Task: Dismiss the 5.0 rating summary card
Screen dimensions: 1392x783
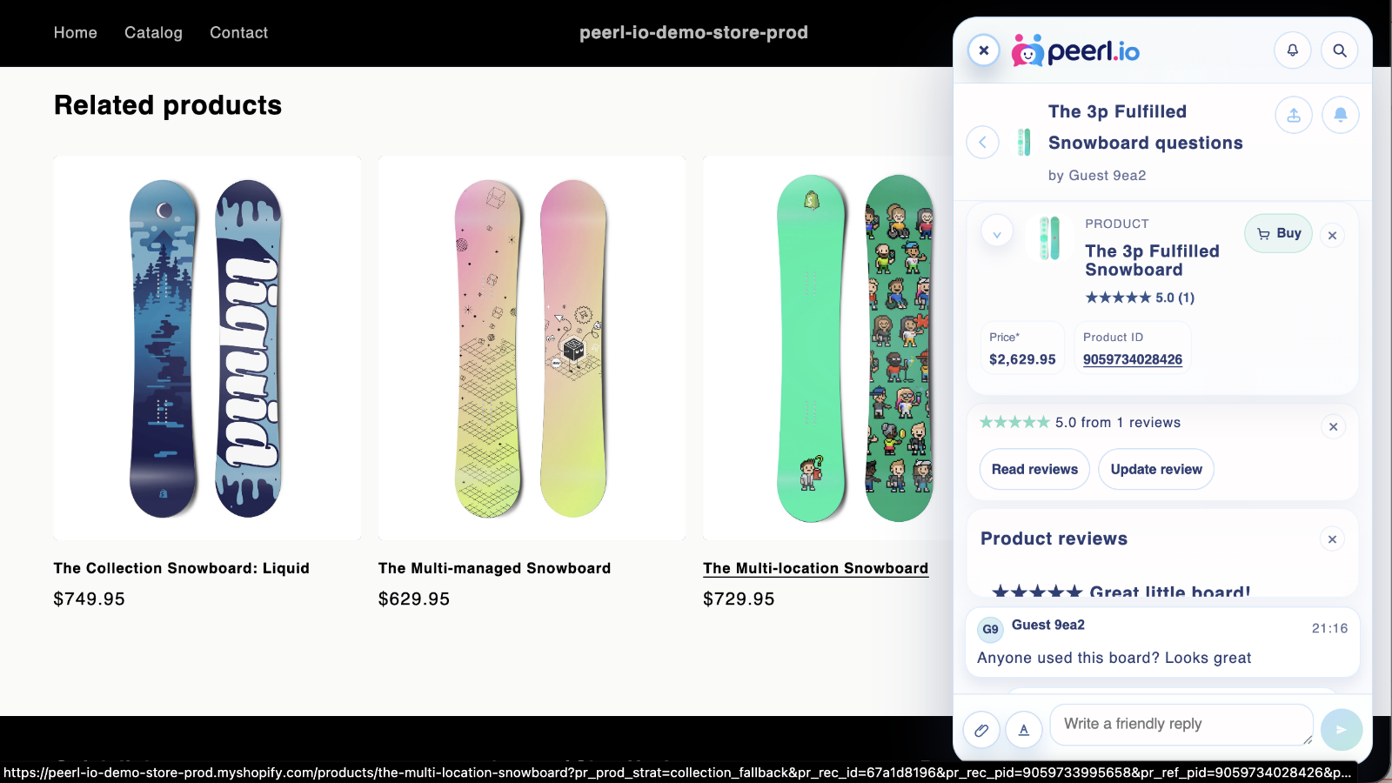Action: (1333, 426)
